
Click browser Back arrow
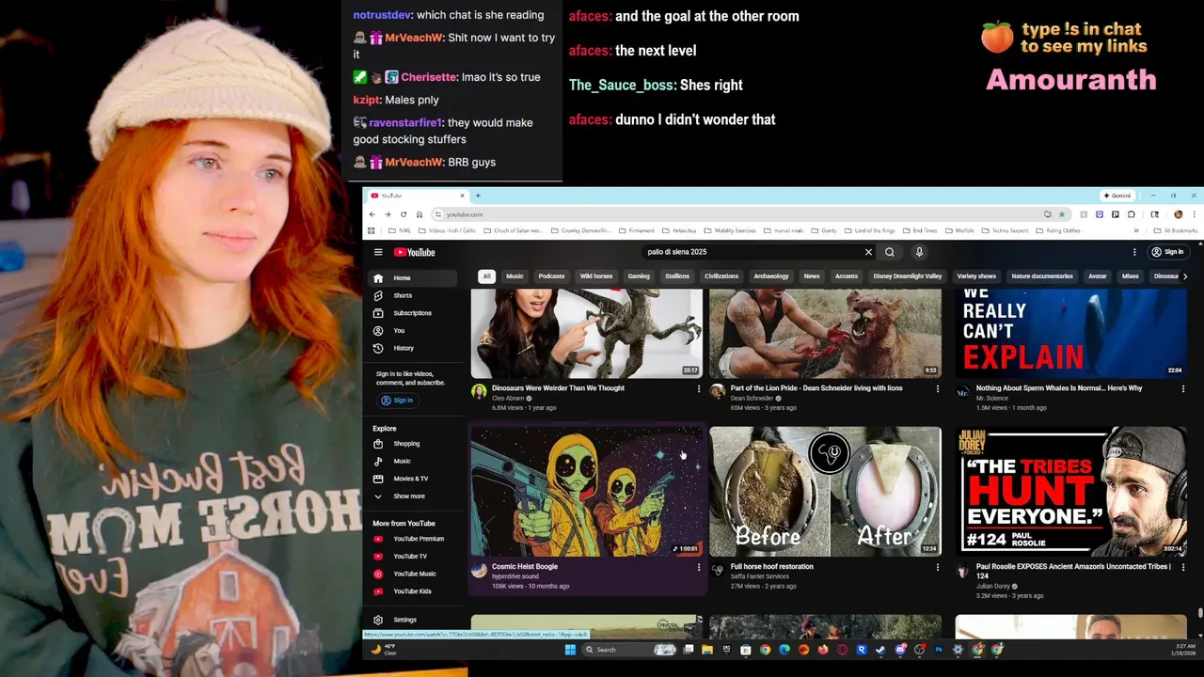coord(372,214)
